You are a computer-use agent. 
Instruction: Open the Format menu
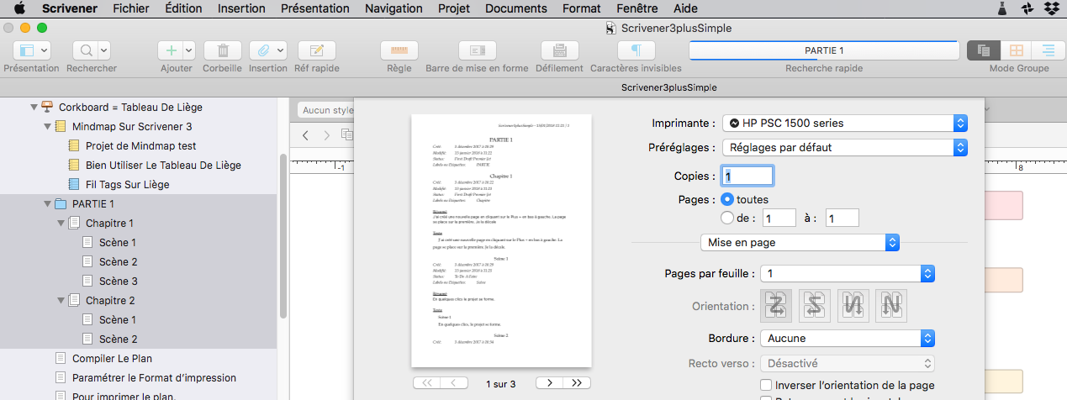581,8
